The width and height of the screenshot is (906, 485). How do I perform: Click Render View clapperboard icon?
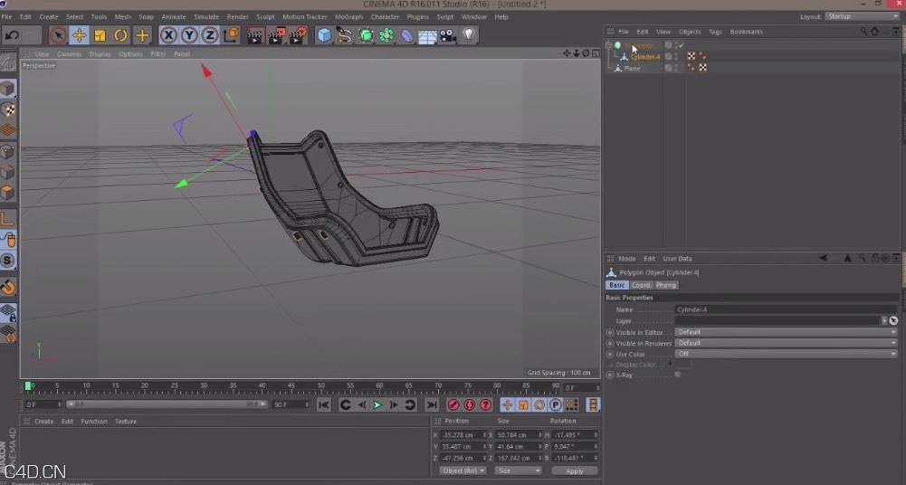click(255, 35)
